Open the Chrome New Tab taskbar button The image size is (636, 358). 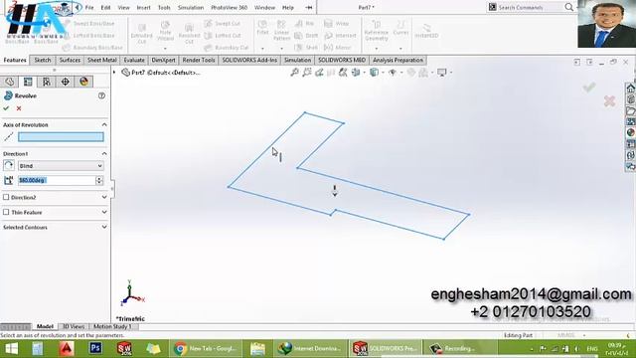(206, 348)
